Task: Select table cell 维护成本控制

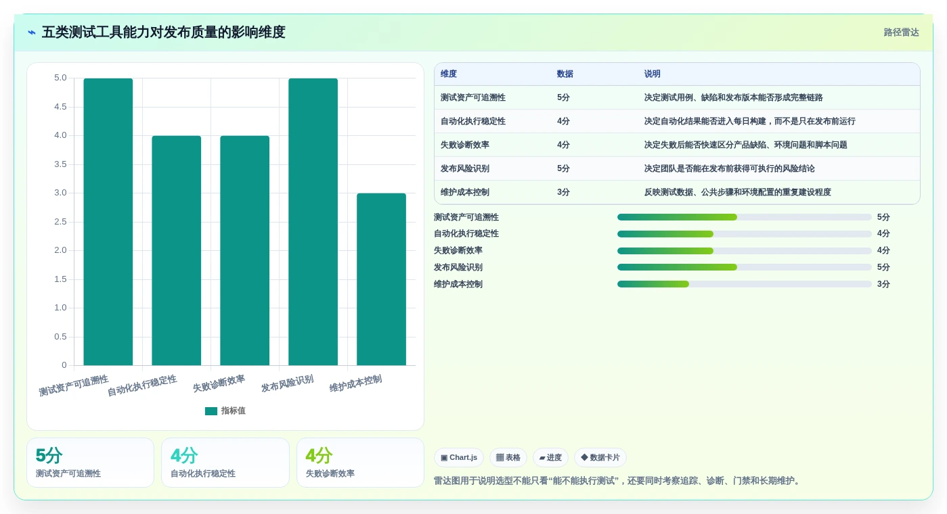Action: click(x=465, y=192)
